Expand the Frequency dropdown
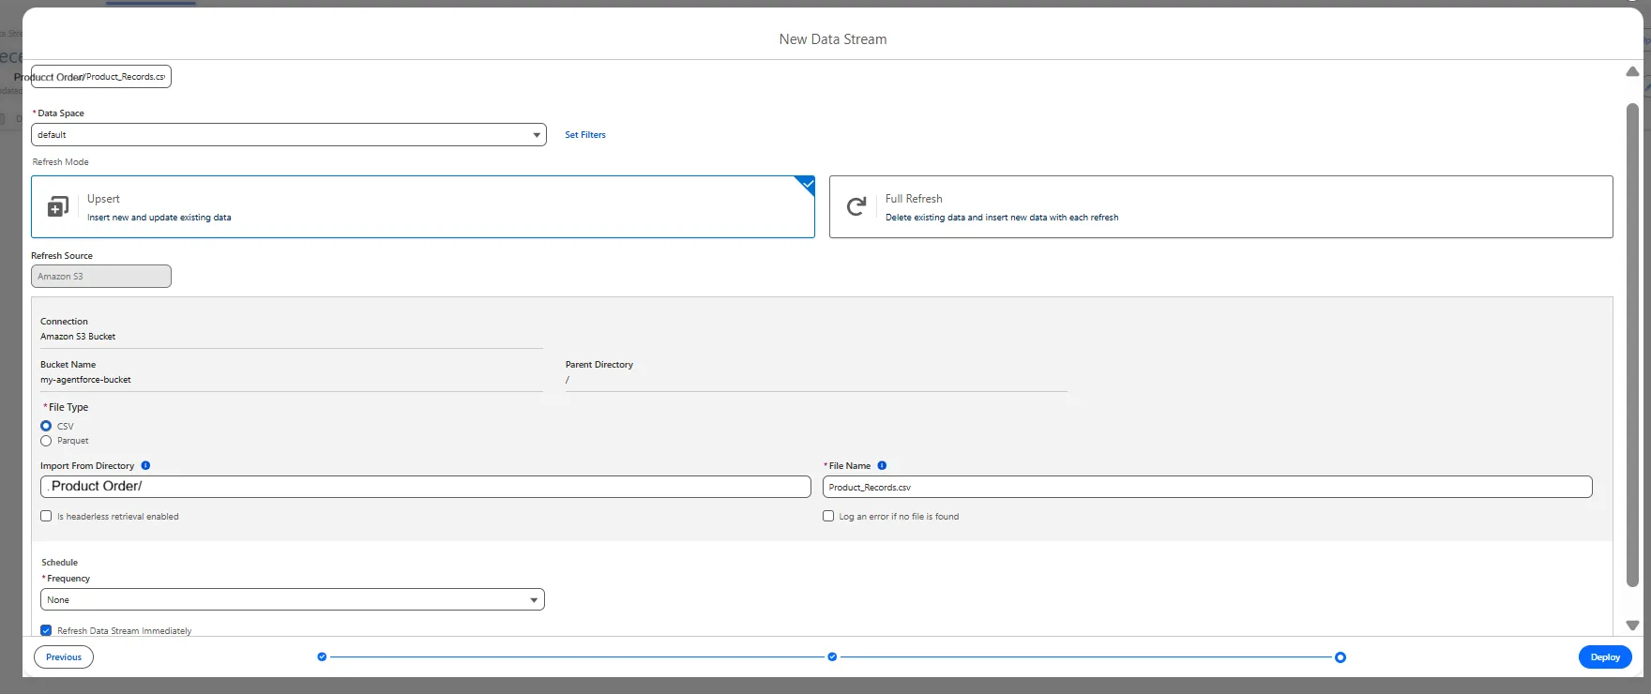The image size is (1651, 694). click(x=292, y=599)
